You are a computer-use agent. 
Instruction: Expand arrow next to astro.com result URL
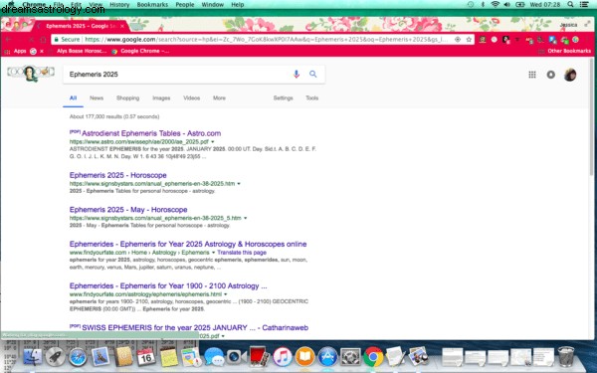[x=213, y=141]
